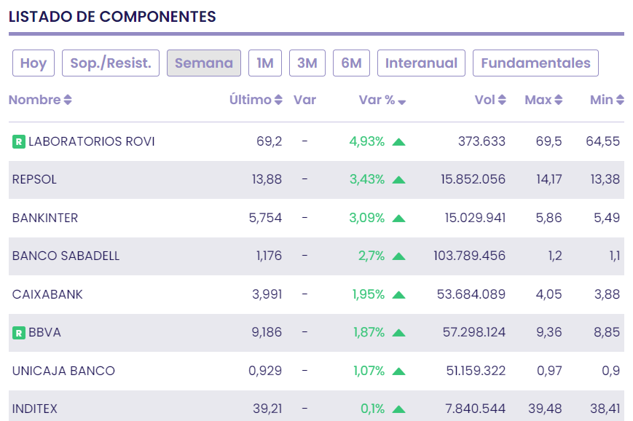Toggle the Var % descending sort arrow

402,102
